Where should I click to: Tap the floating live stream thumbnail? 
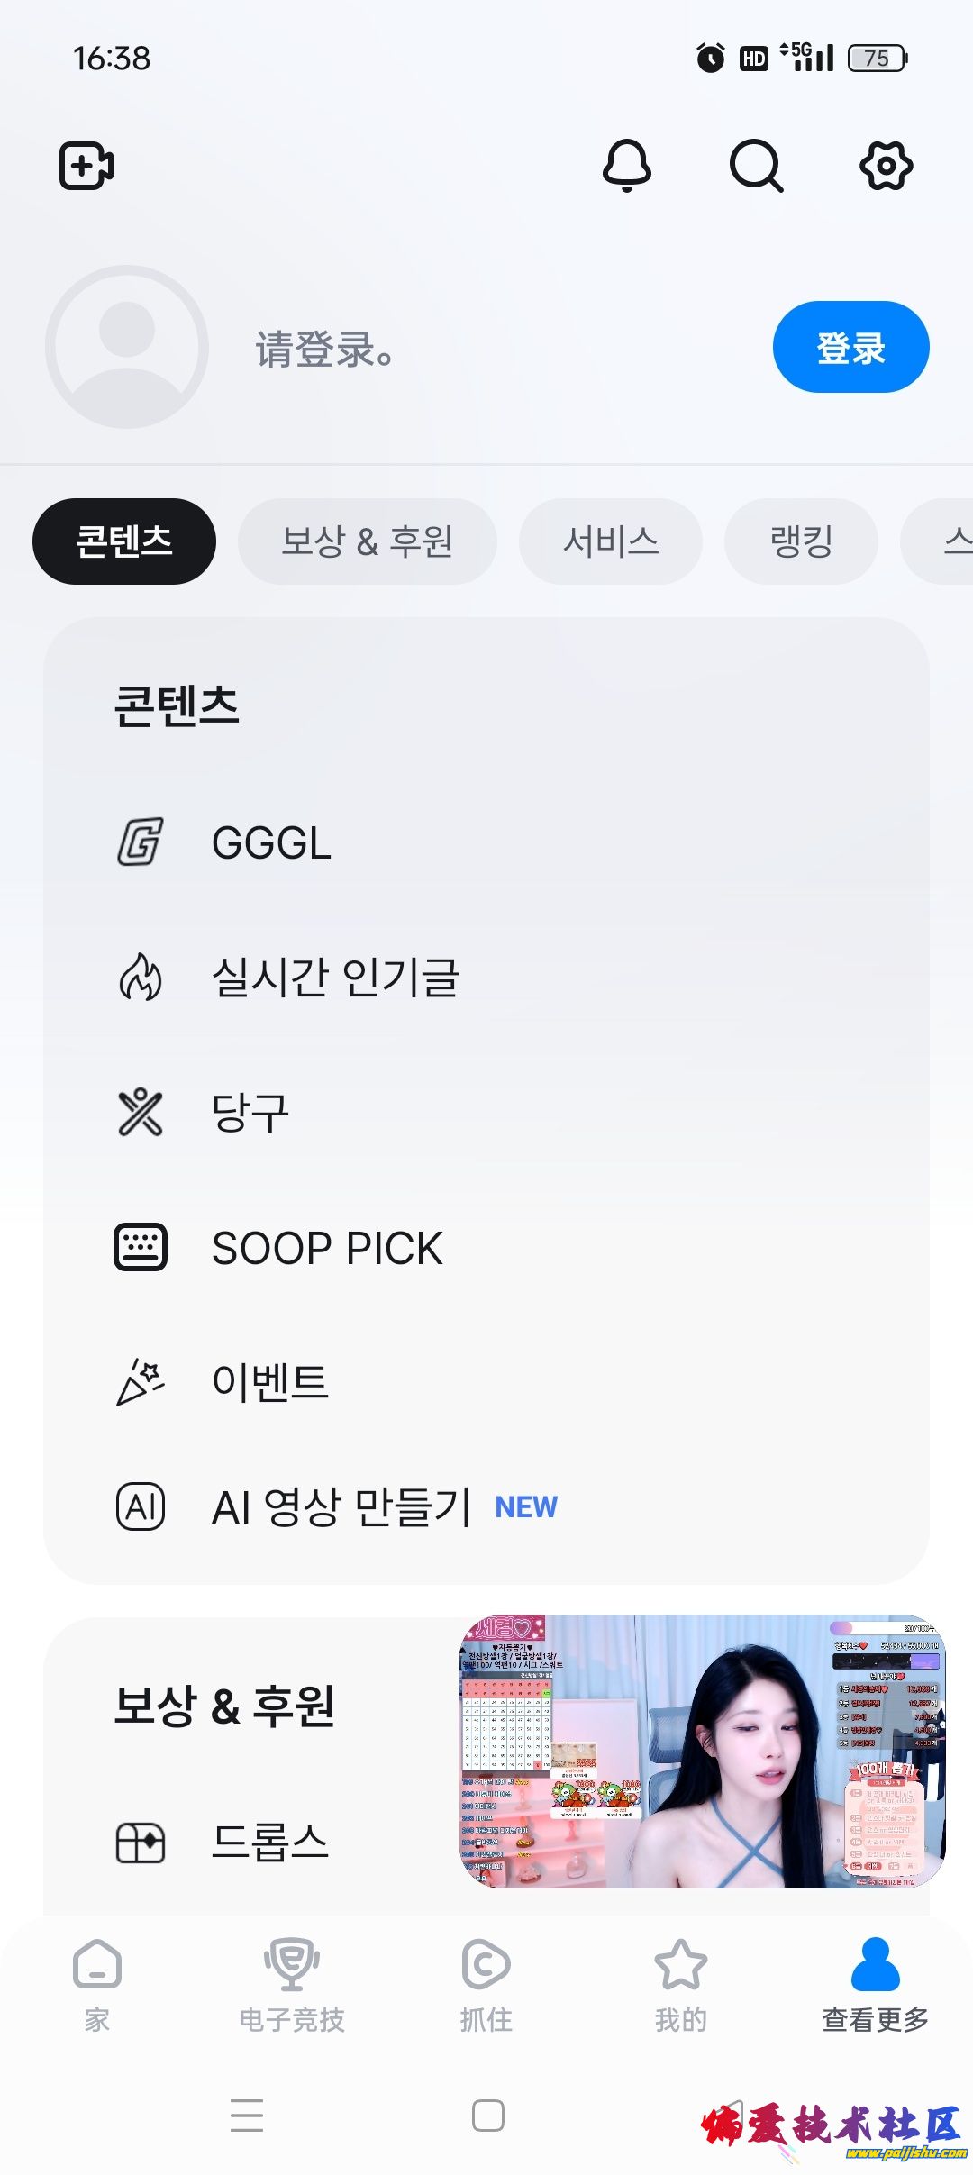pos(703,1752)
